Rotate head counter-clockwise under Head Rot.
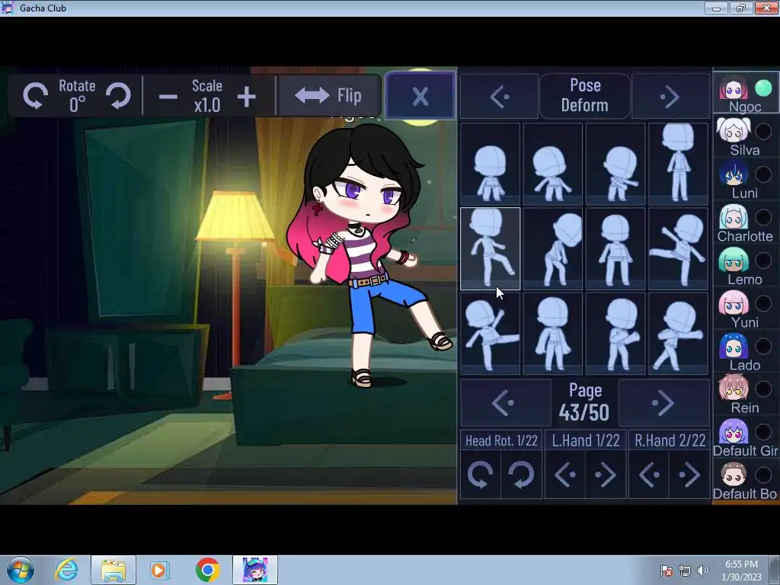 tap(481, 475)
